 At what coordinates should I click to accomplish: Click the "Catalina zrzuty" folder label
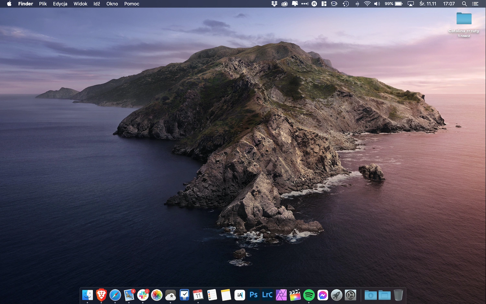coord(464,31)
